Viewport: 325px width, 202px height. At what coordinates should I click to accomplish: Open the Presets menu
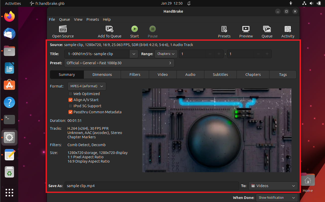click(93, 19)
